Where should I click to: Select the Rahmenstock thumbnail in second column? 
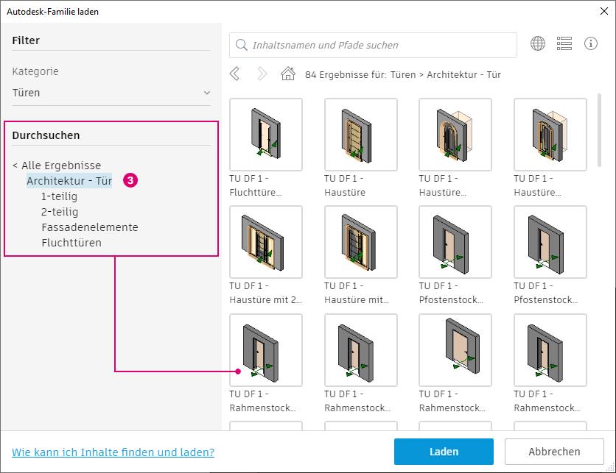tap(360, 350)
